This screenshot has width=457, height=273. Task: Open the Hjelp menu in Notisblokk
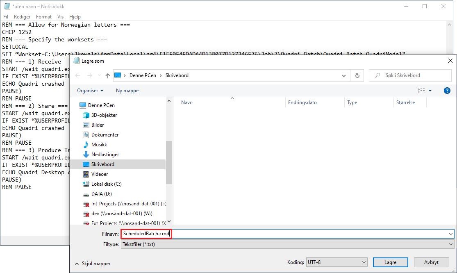[75, 17]
